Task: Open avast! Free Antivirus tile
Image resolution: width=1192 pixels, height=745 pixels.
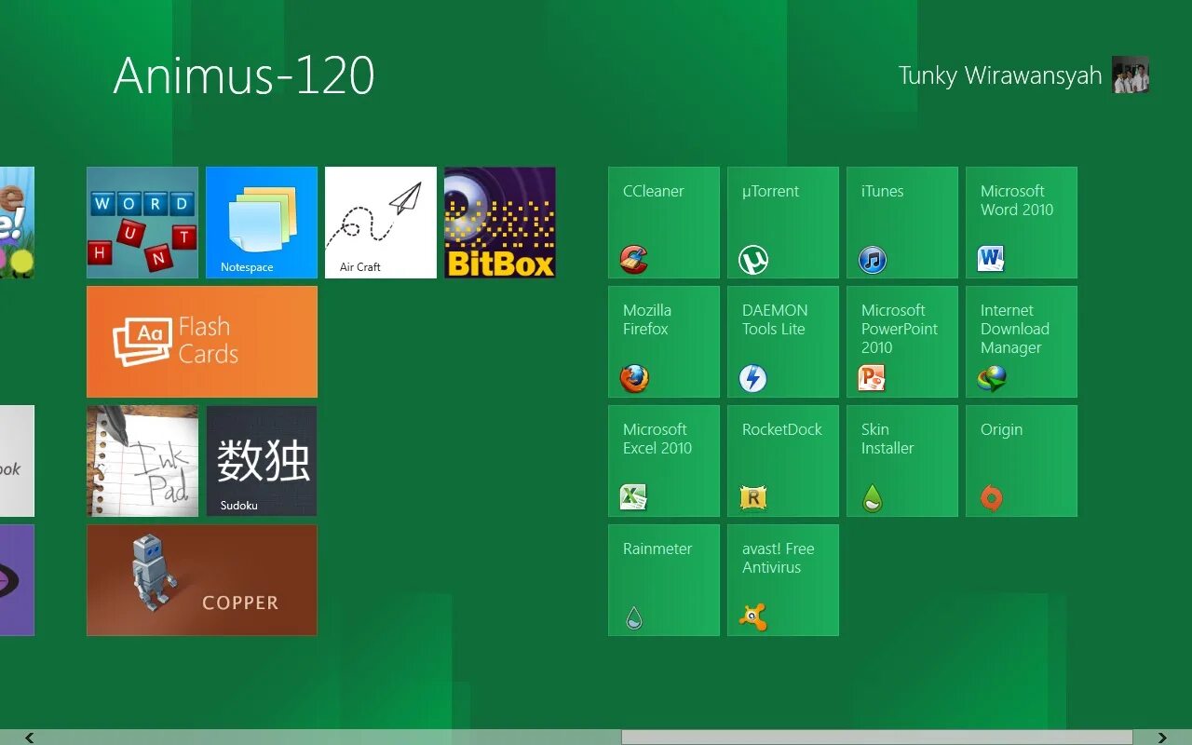Action: [783, 580]
